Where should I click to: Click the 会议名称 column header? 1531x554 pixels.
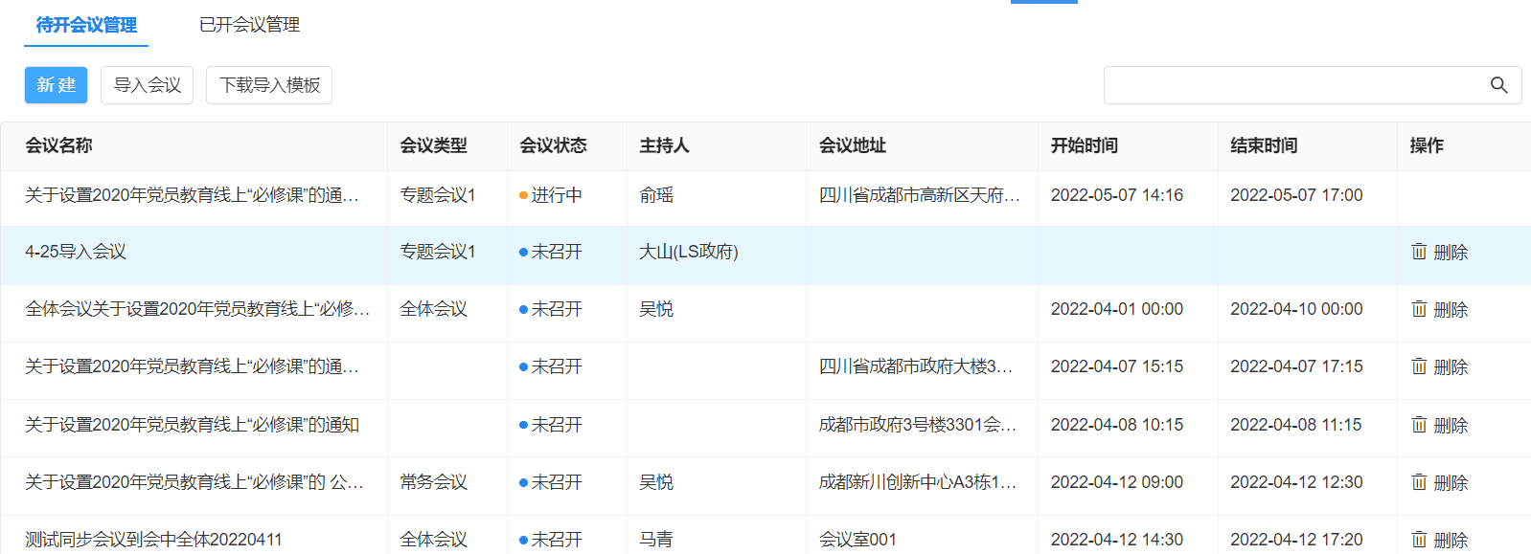(58, 145)
